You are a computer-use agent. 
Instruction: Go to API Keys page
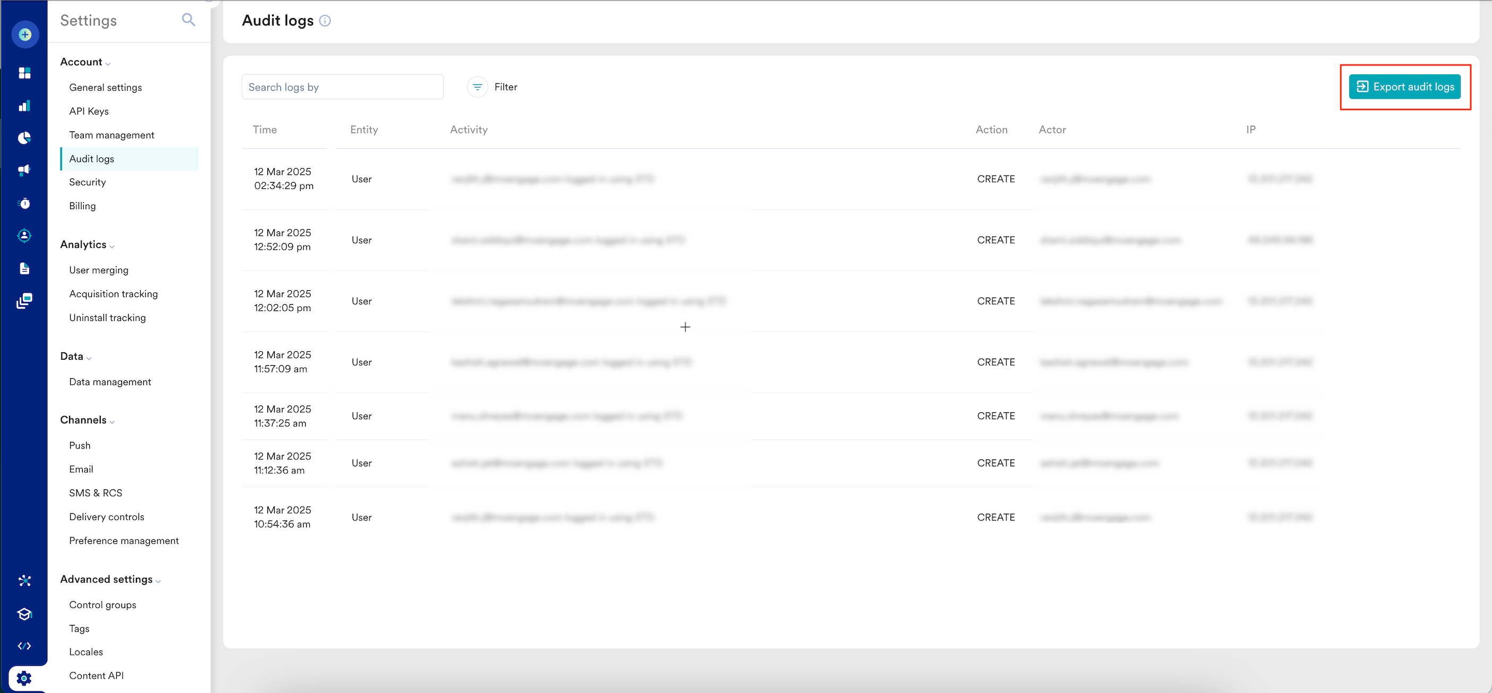(x=89, y=111)
